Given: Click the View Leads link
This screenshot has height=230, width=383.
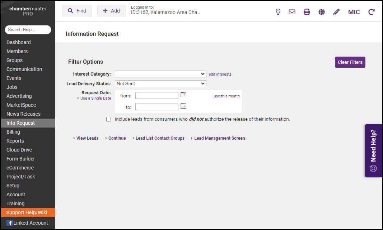Looking at the screenshot, I should pos(87,138).
